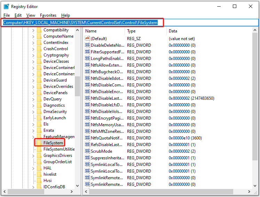This screenshot has width=260, height=197.
Task: Click data value 0x00000e10 (3600)
Action: tap(185, 138)
